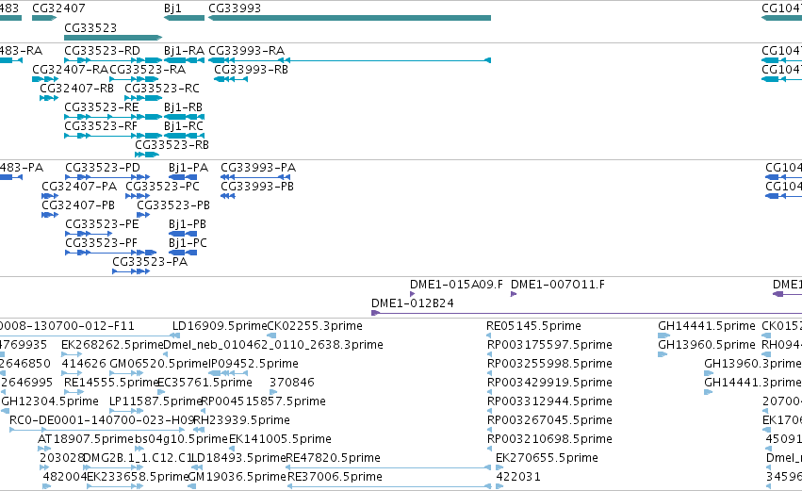This screenshot has width=802, height=491.
Task: Open CDS label CG33523-PB
Action: 173,205
